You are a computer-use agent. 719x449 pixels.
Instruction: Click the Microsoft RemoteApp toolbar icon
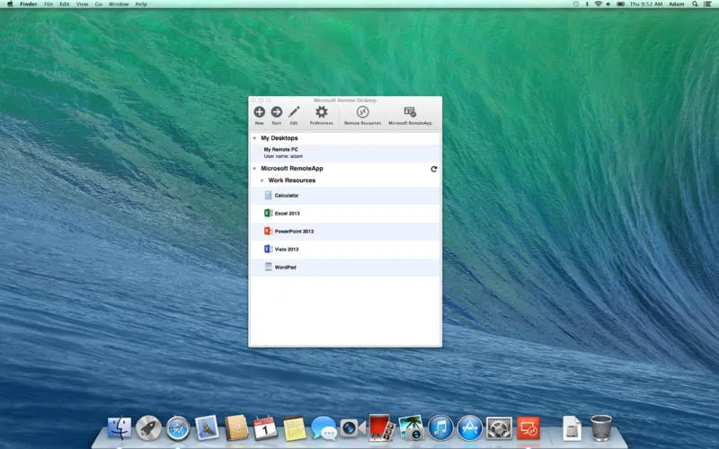410,112
